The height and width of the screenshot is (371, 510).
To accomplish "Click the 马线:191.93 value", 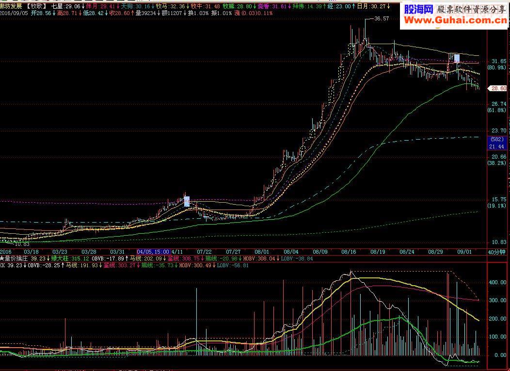I will coord(81,265).
